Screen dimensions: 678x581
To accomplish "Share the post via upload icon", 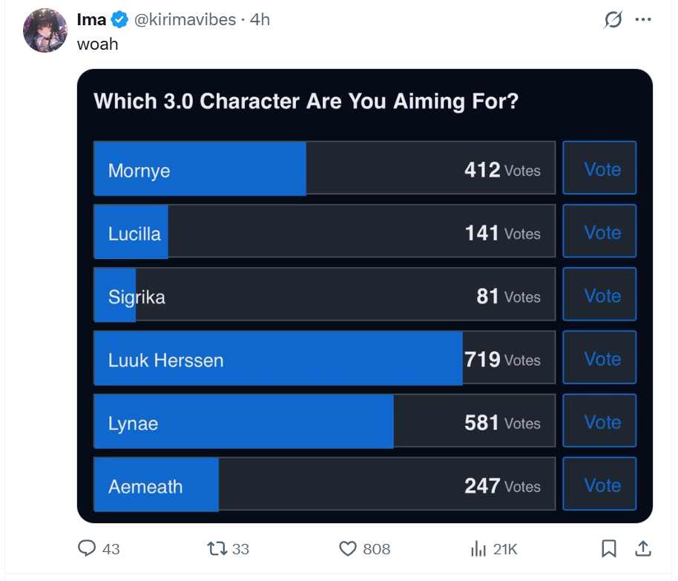I will point(644,548).
